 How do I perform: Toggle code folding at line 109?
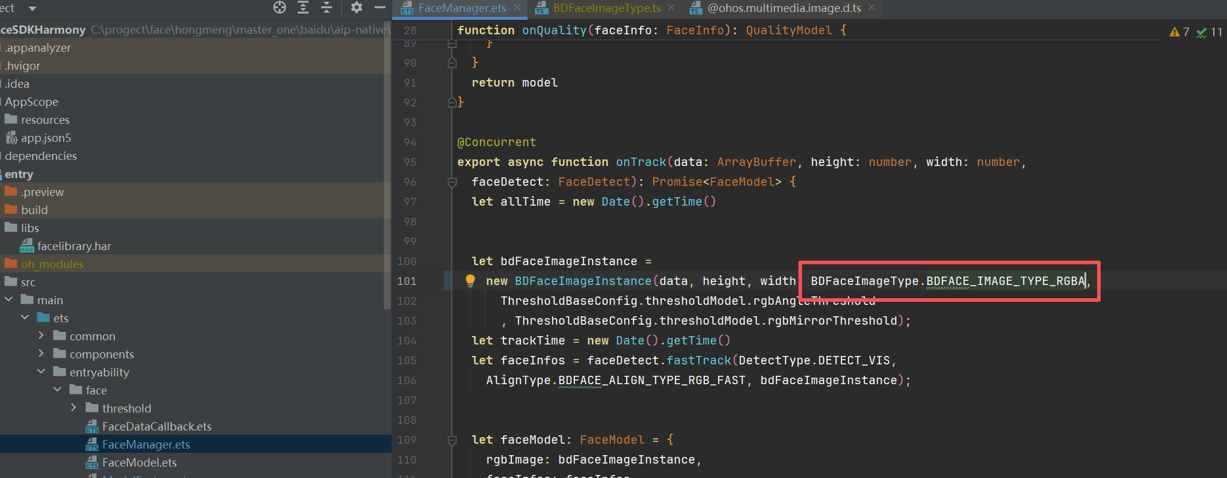coord(452,440)
